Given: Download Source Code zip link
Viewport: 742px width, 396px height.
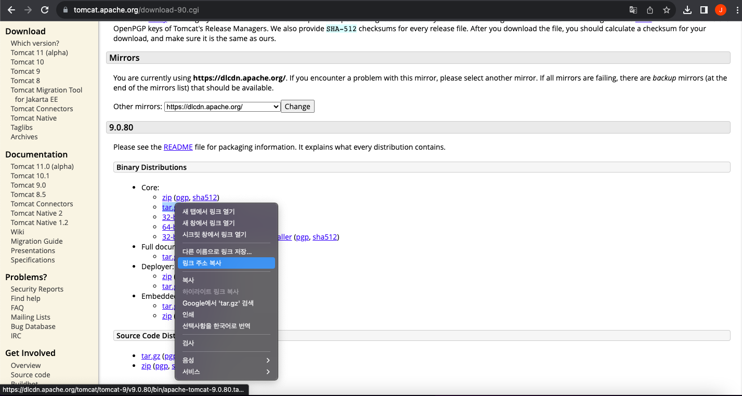Looking at the screenshot, I should pos(146,366).
